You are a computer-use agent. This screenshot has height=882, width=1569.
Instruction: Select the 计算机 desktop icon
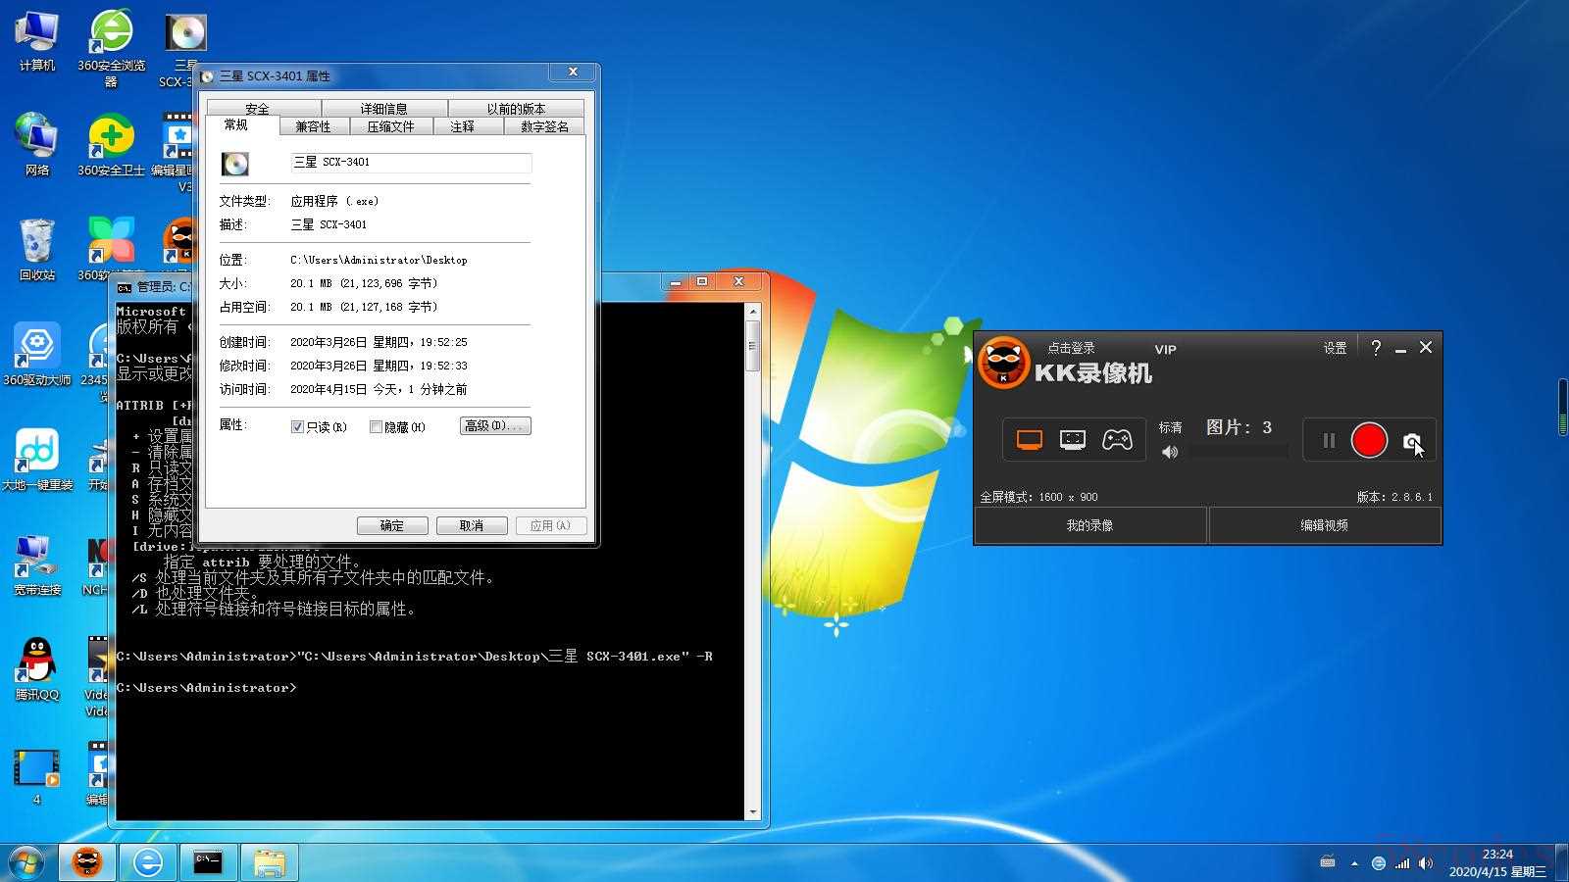click(37, 41)
